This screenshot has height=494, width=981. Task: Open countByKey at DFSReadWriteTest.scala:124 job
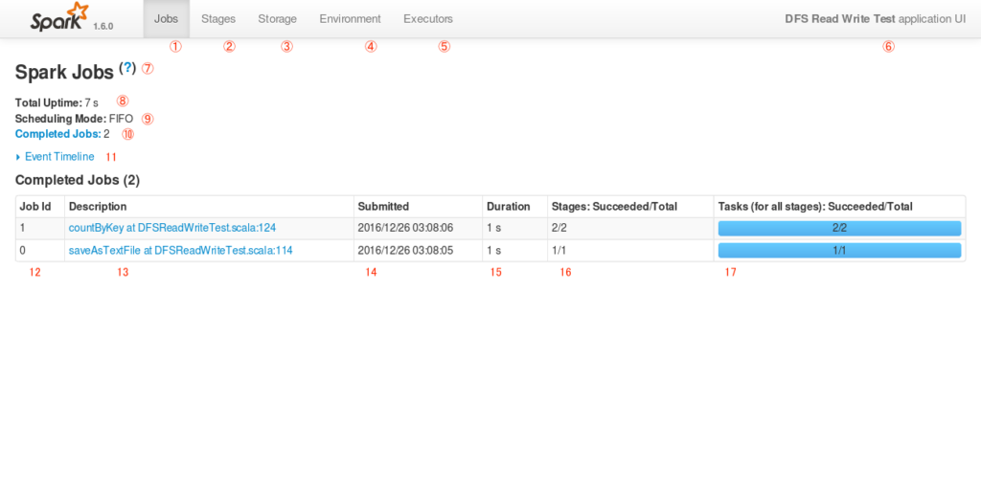tap(172, 228)
